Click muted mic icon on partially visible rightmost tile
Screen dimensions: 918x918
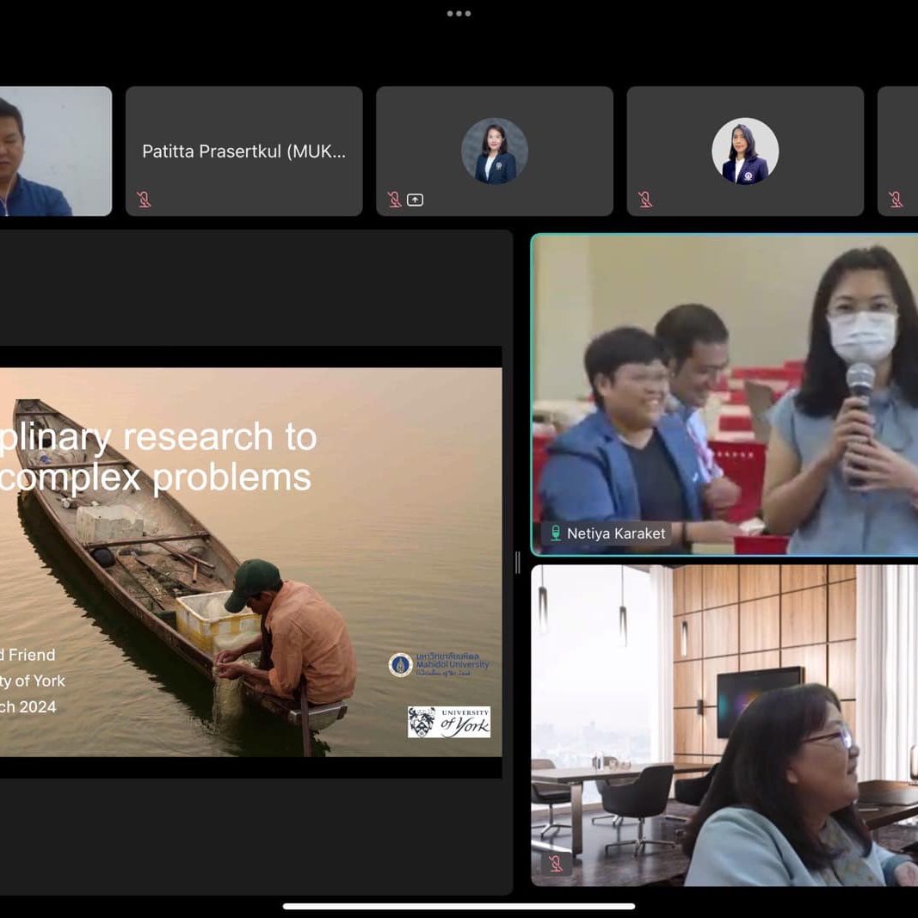(x=896, y=200)
